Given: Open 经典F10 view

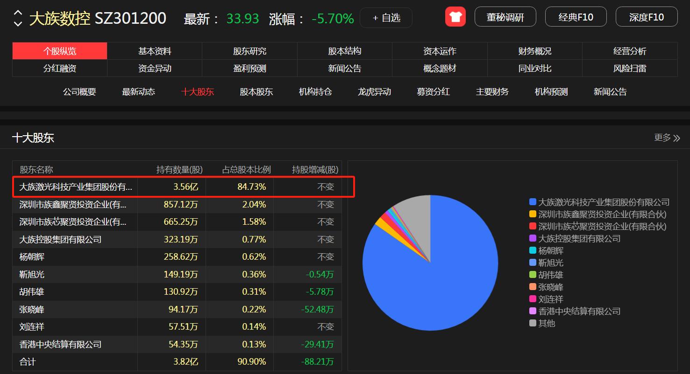Looking at the screenshot, I should pos(576,17).
